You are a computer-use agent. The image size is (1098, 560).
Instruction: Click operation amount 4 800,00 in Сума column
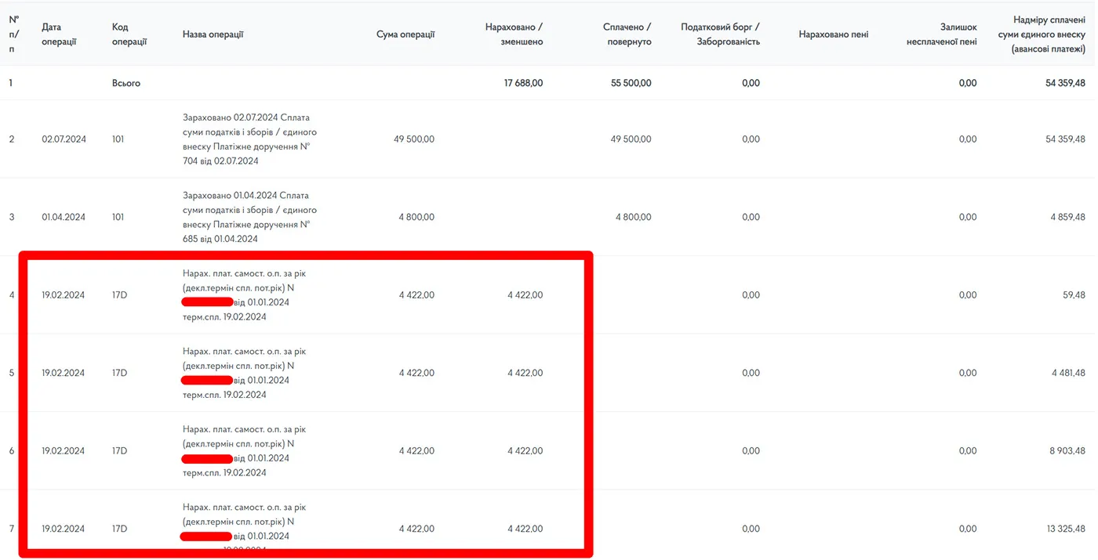pyautogui.click(x=416, y=217)
